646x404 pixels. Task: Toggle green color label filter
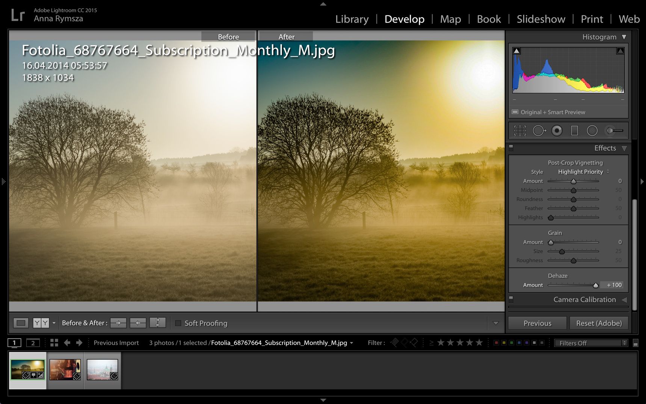[511, 343]
